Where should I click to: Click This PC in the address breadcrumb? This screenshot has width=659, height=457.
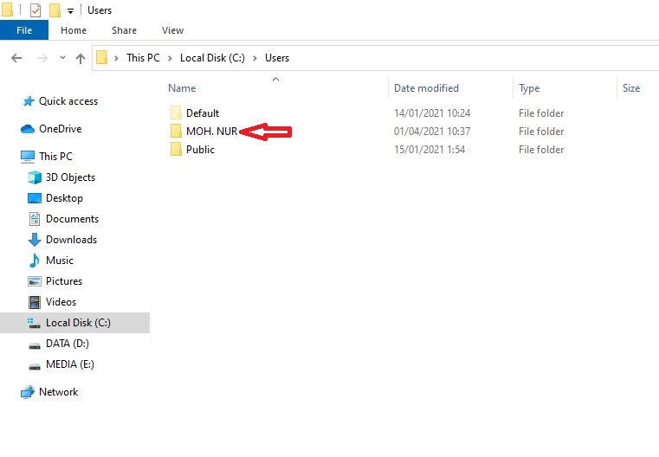click(143, 58)
